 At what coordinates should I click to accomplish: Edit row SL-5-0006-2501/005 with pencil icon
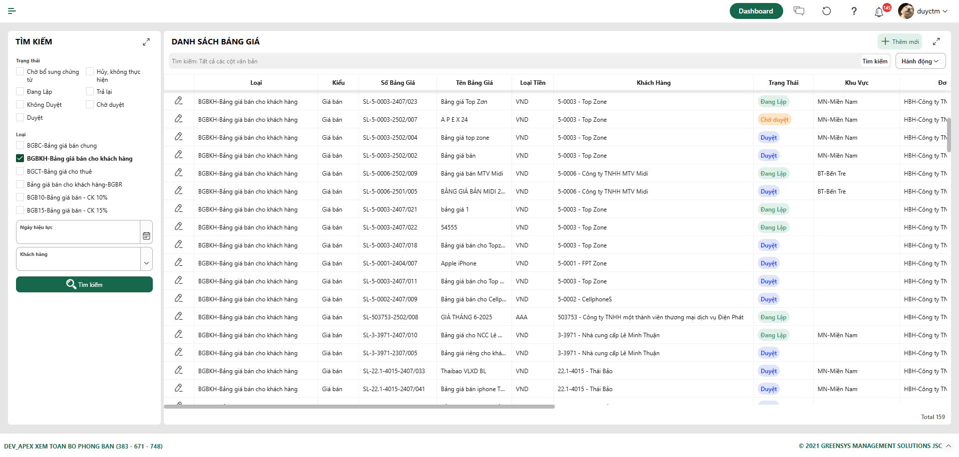coord(178,191)
